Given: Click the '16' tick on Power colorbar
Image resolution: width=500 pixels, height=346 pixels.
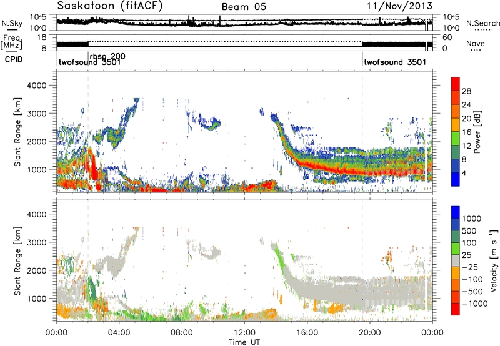Looking at the screenshot, I should 466,132.
